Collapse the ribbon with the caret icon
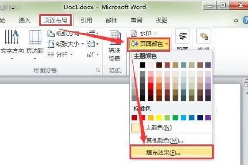 [x=236, y=21]
